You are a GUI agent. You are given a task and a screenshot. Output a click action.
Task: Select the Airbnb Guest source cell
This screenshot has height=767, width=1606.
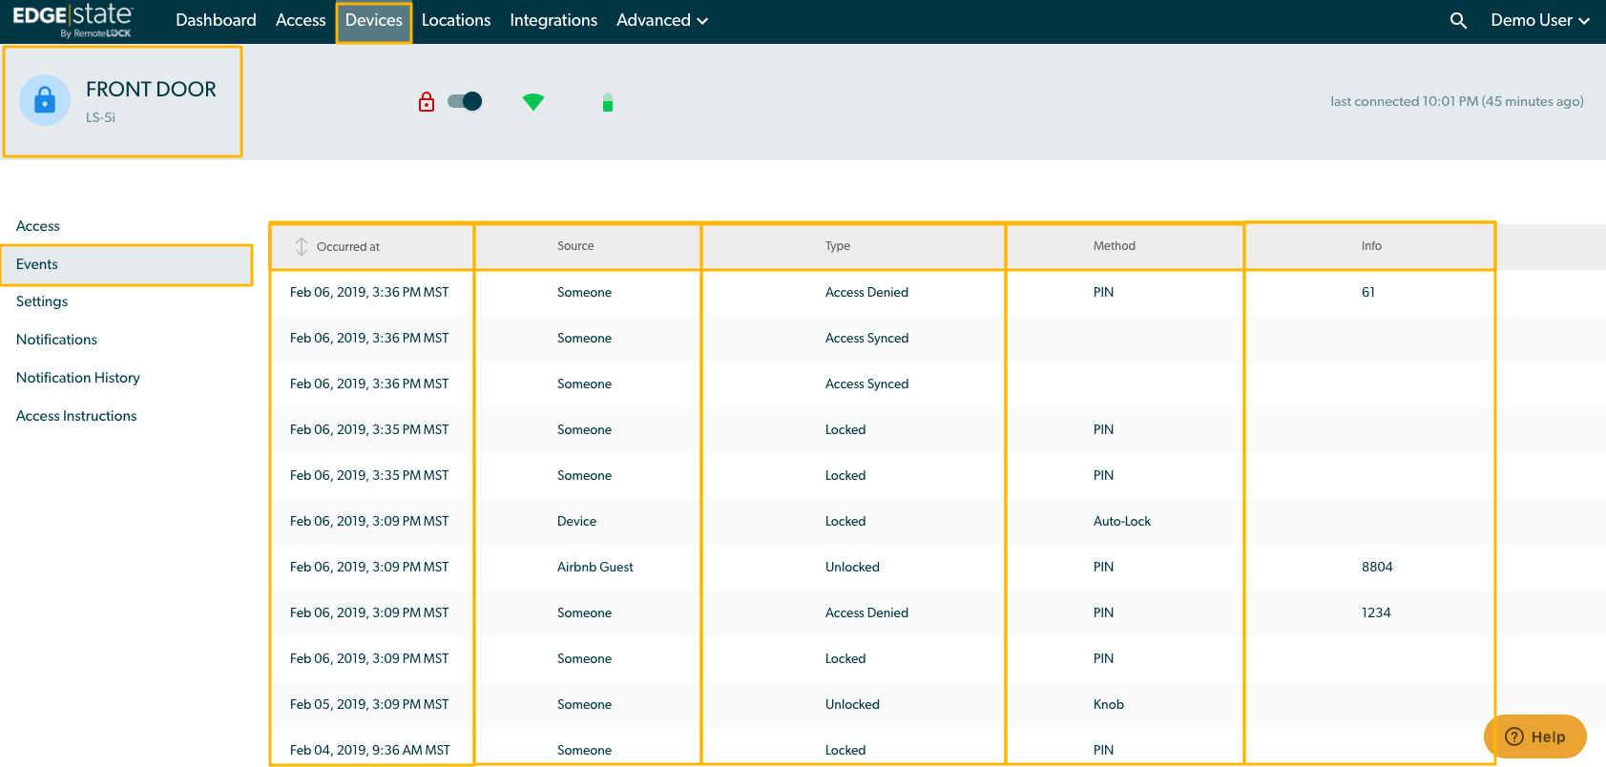595,567
